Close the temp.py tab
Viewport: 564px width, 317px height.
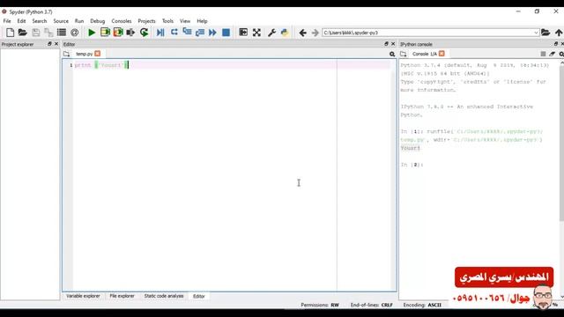pyautogui.click(x=98, y=53)
